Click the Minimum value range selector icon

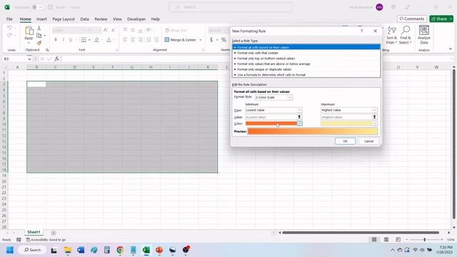click(299, 117)
